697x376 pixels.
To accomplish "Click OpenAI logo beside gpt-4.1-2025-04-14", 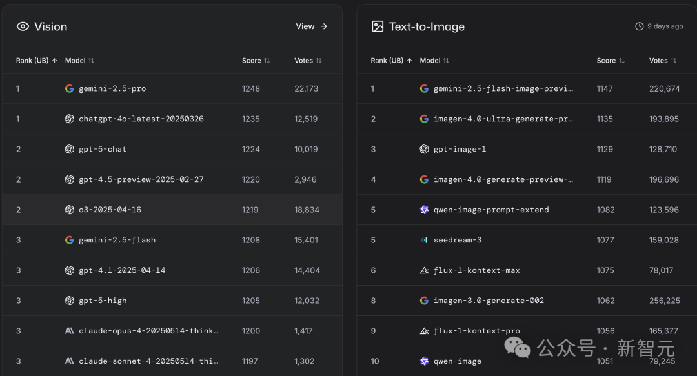I will click(x=69, y=270).
